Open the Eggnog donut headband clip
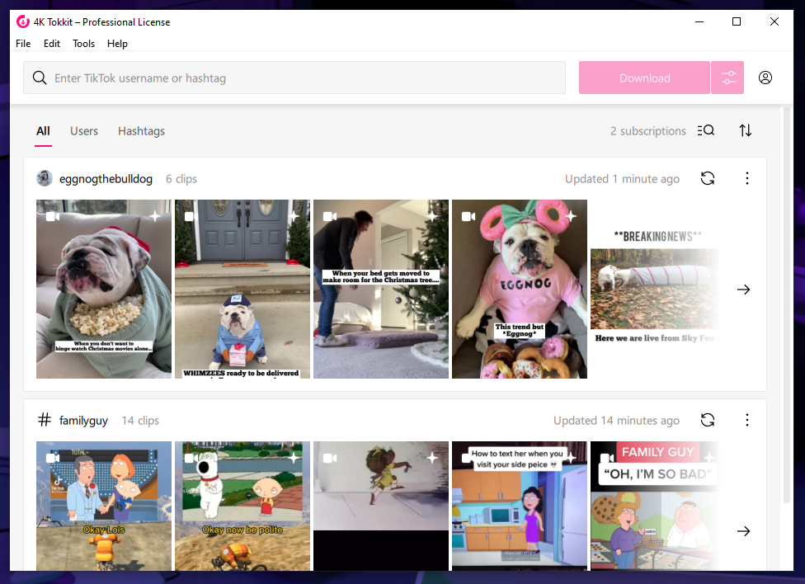This screenshot has height=584, width=805. point(520,289)
